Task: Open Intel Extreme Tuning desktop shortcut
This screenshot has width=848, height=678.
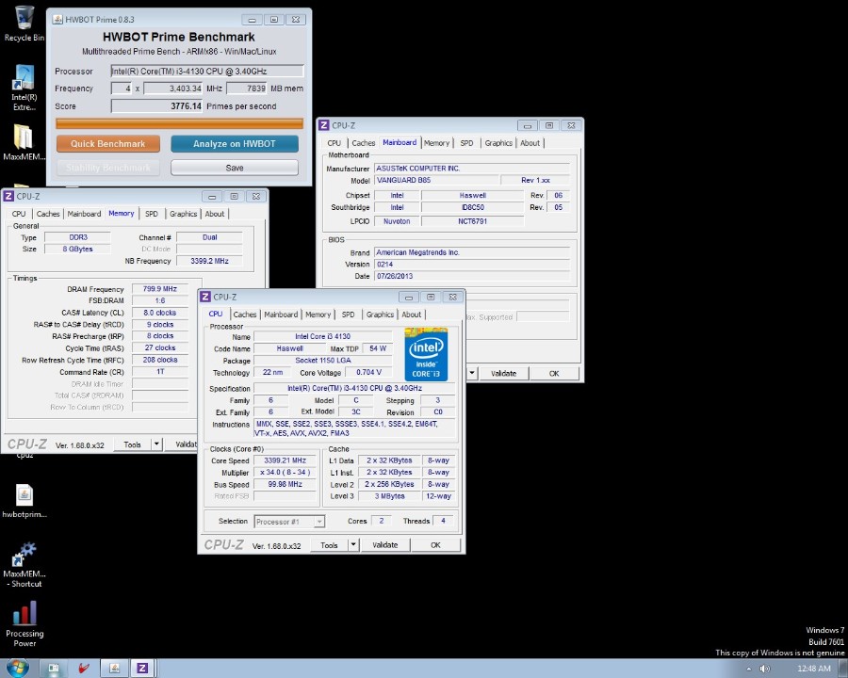Action: click(24, 88)
